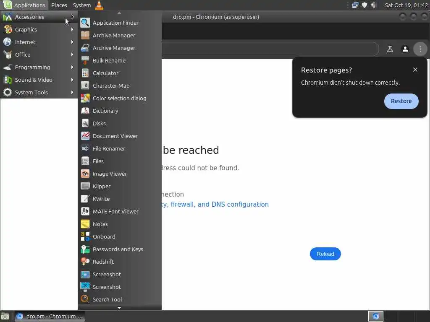Expand the Internet category arrow
The height and width of the screenshot is (322, 430).
[72, 42]
